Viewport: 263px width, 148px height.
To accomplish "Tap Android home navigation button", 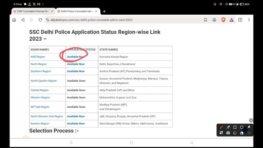I will [131, 143].
